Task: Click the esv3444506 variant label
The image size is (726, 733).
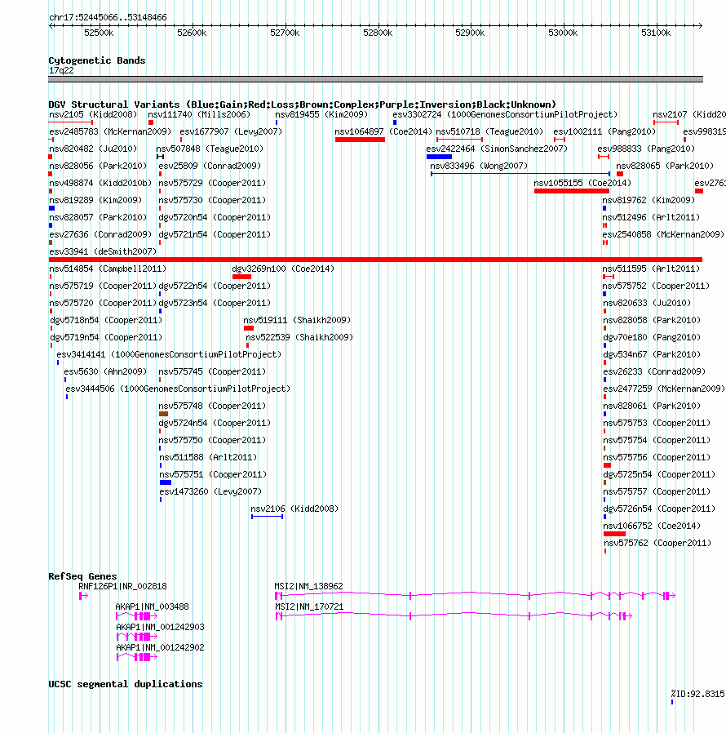Action: 178,389
